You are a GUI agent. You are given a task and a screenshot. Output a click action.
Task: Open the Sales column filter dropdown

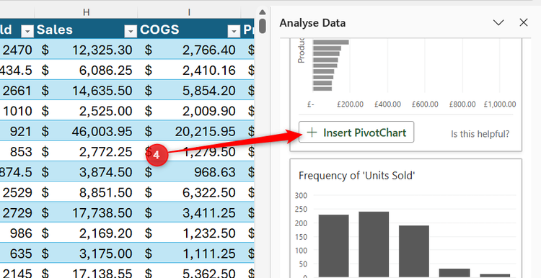131,32
